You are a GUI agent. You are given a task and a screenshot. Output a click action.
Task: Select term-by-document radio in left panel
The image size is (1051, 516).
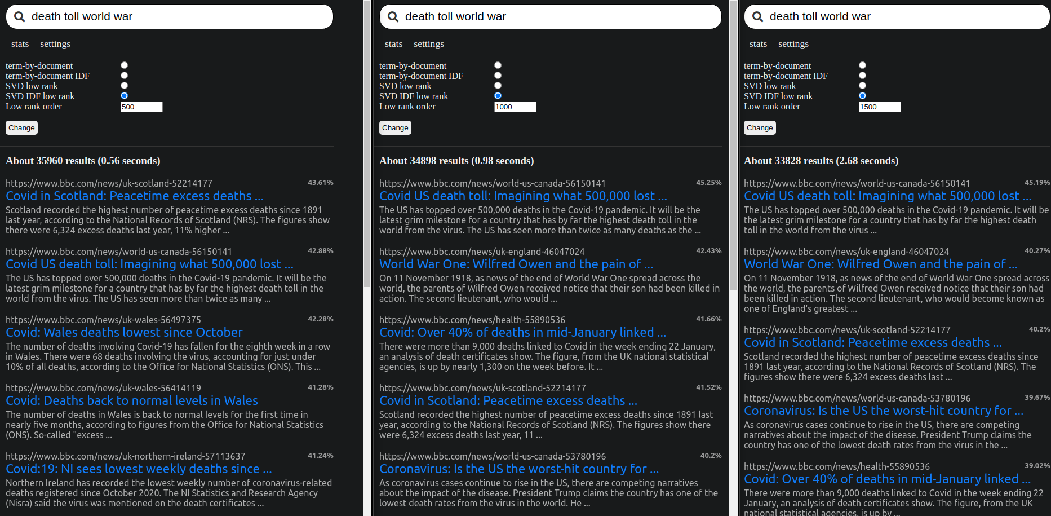coord(124,65)
